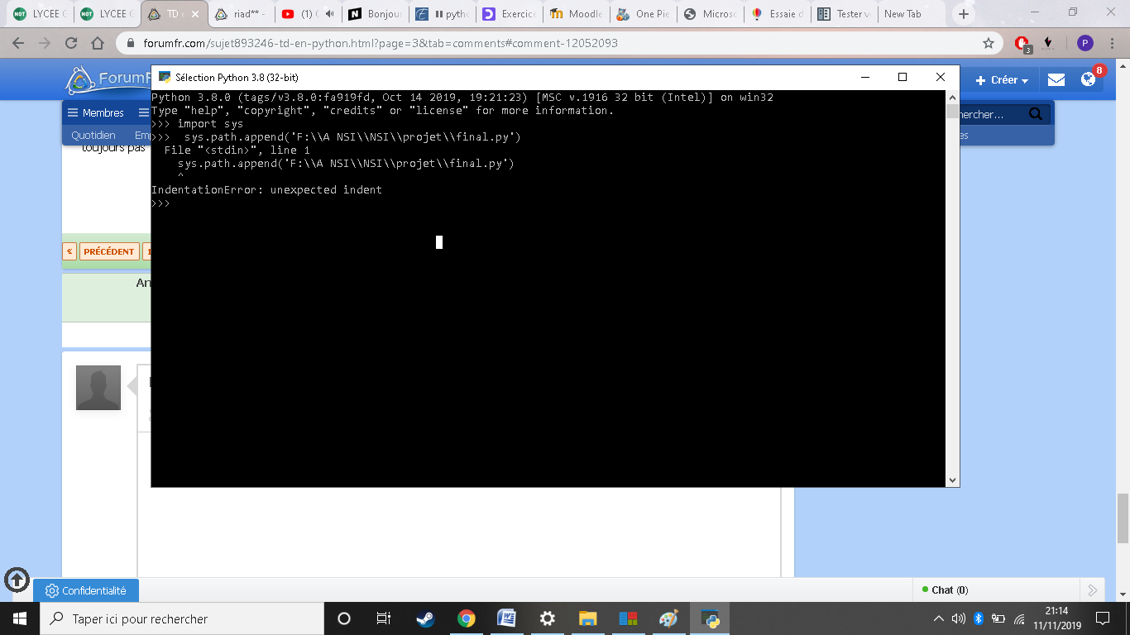Open Wi-Fi network tray icon
The height and width of the screenshot is (635, 1130).
tap(1019, 618)
